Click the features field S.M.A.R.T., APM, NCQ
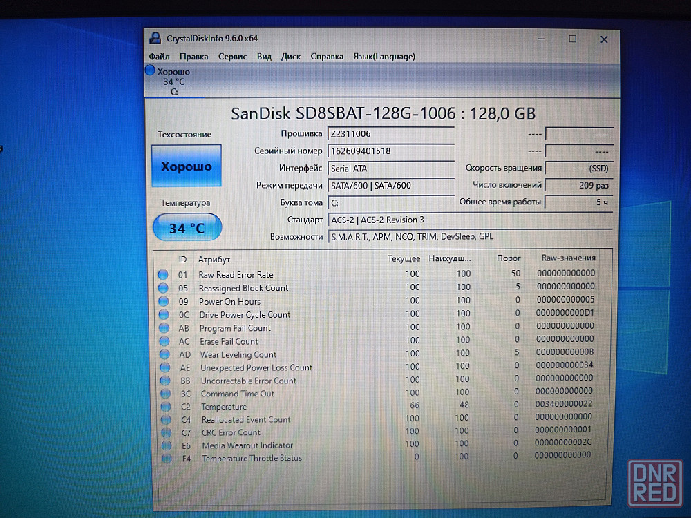 (470, 236)
